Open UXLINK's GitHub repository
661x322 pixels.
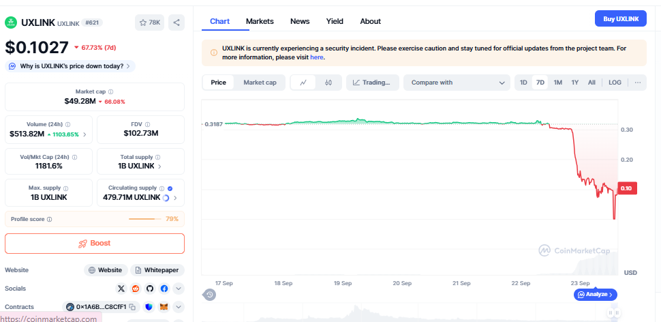click(150, 289)
